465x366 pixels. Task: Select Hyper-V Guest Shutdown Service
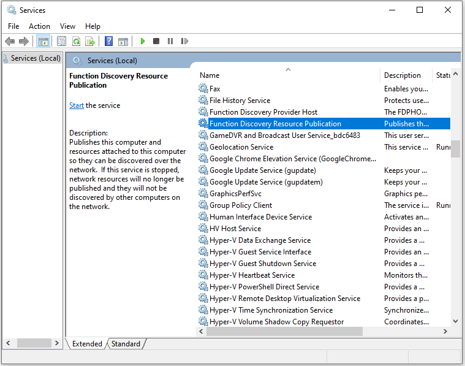click(324, 263)
